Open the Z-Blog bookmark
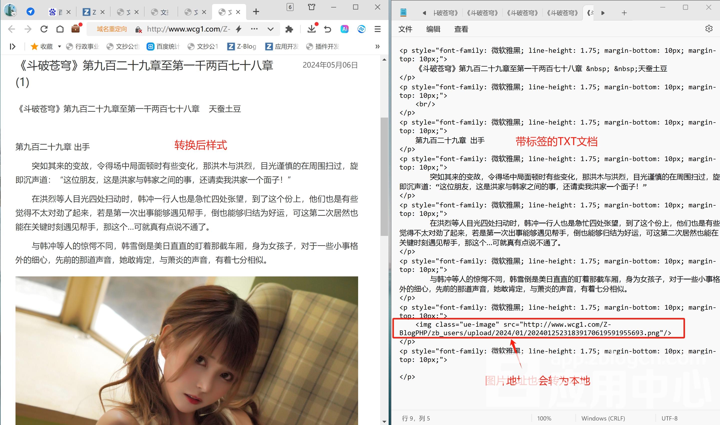Image resolution: width=720 pixels, height=425 pixels. point(242,46)
